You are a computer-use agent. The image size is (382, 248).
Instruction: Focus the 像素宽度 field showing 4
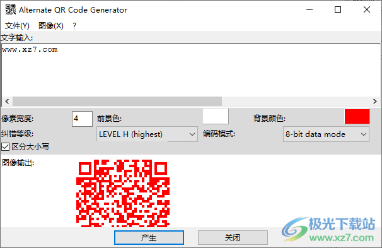[x=82, y=119]
